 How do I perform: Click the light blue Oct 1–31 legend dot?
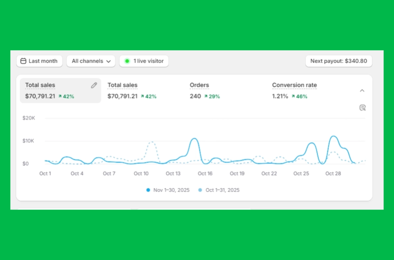coord(200,190)
